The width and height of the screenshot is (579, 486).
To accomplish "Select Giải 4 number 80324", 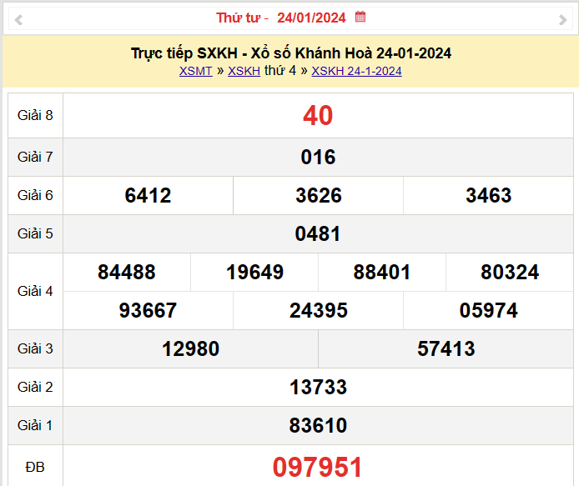I will click(510, 272).
